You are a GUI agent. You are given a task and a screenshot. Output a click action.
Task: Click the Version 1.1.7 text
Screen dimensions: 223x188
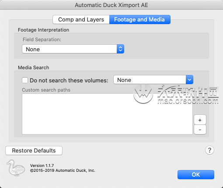click(42, 166)
